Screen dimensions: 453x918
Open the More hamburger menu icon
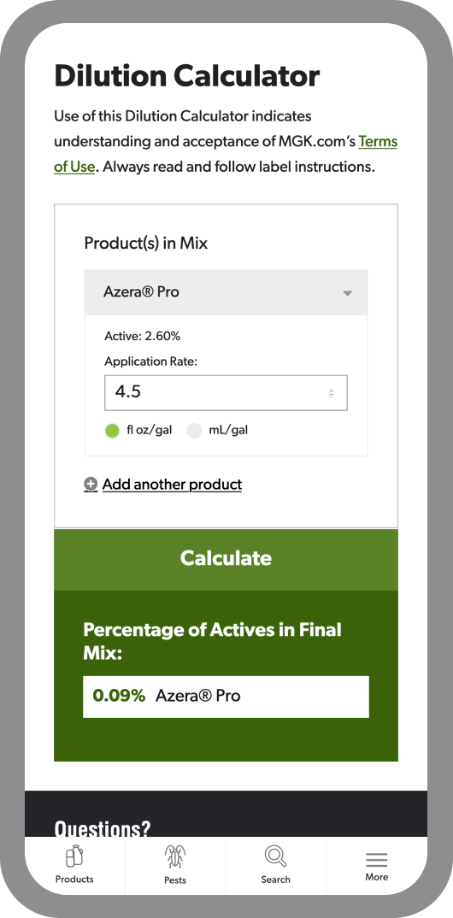pyautogui.click(x=376, y=860)
